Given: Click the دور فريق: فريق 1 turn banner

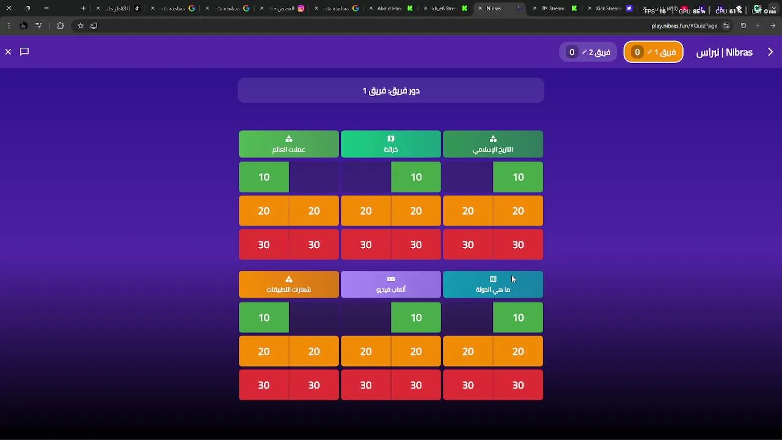Looking at the screenshot, I should (x=391, y=90).
